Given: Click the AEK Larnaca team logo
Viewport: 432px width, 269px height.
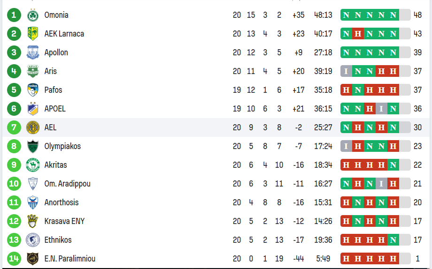Looking at the screenshot, I should (33, 34).
